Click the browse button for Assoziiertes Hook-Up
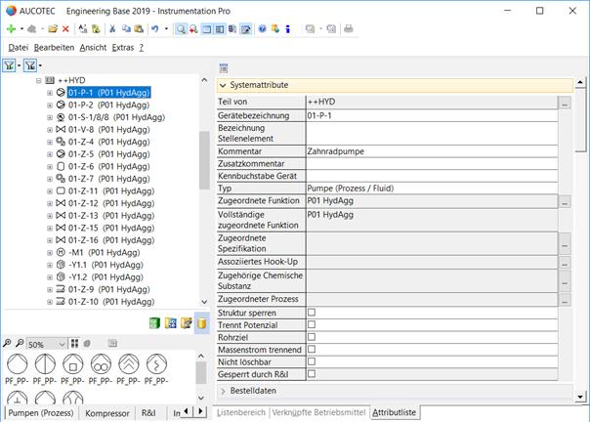This screenshot has height=422, width=590. tap(565, 263)
